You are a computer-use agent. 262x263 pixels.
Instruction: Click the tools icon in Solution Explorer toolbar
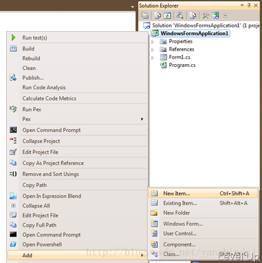(206, 15)
